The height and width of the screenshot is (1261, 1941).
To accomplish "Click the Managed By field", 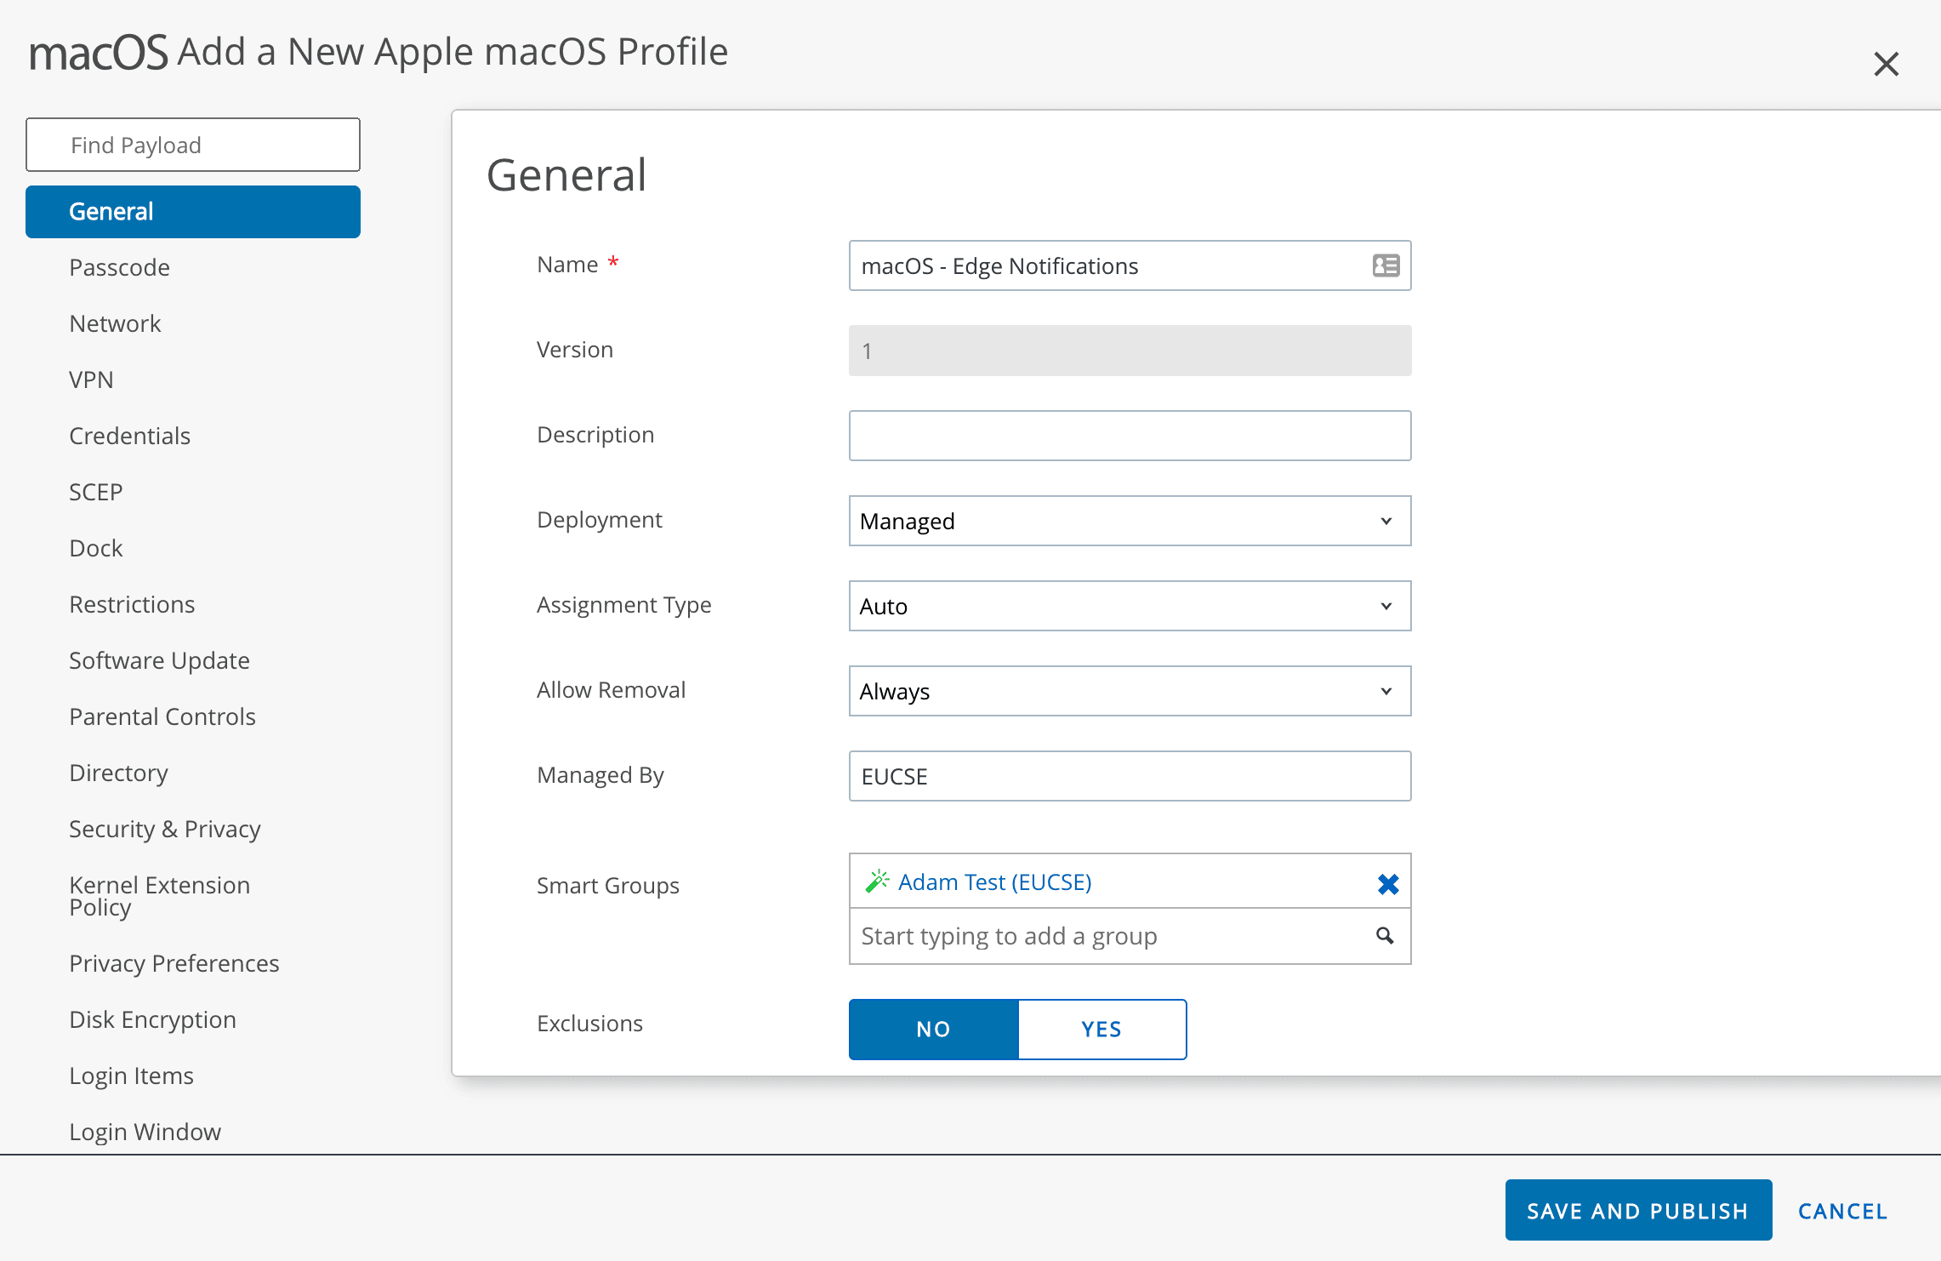I will [x=1130, y=776].
